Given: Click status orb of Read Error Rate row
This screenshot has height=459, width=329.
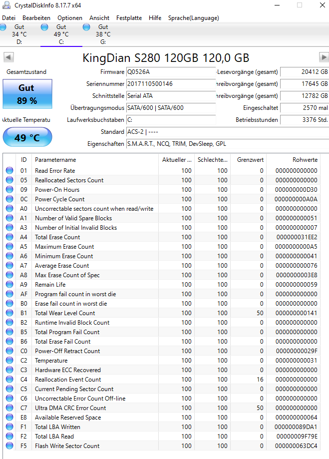Looking at the screenshot, I should tap(9, 170).
